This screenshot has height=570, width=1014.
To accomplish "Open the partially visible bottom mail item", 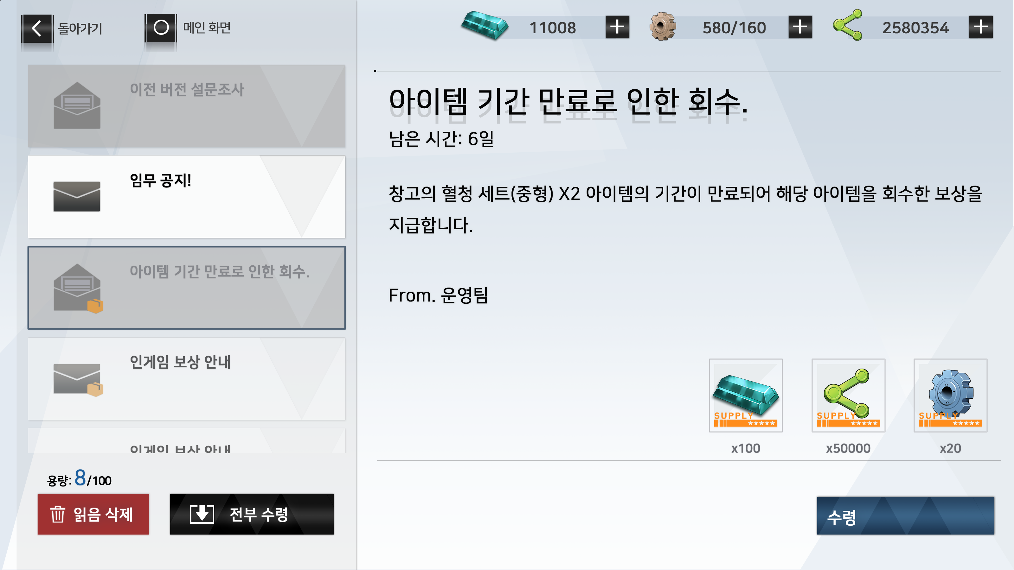I will click(187, 440).
